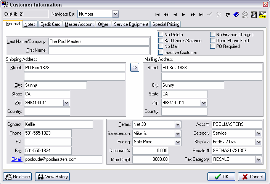Confirm with the OK button

(221, 177)
